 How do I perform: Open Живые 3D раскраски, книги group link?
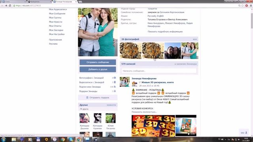157,82
